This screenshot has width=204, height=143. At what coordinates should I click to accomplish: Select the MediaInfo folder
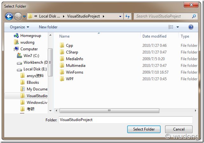pos(74,59)
